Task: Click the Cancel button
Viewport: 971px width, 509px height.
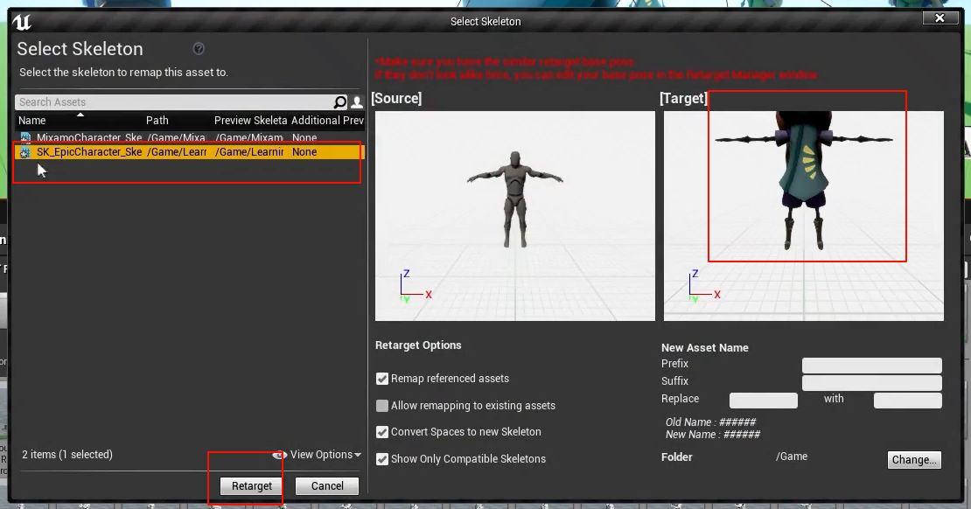Action: [x=327, y=486]
